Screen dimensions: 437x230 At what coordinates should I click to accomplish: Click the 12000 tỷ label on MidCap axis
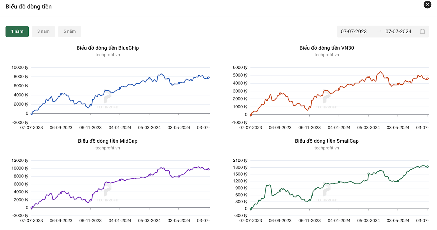(20, 161)
